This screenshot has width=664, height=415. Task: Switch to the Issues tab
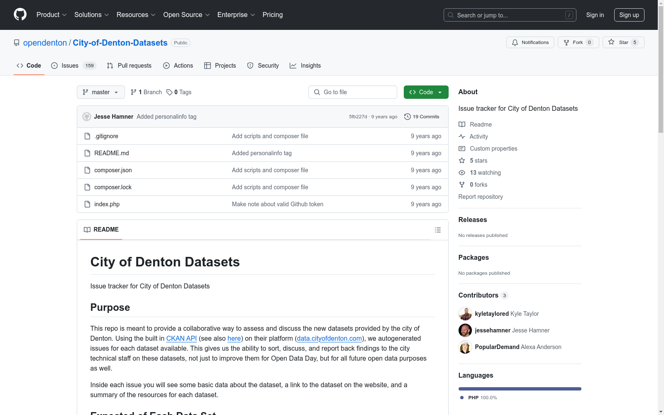pos(73,66)
